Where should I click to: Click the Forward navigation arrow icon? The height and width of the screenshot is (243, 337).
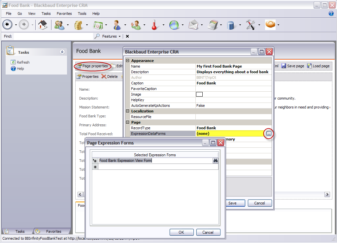[x=24, y=24]
